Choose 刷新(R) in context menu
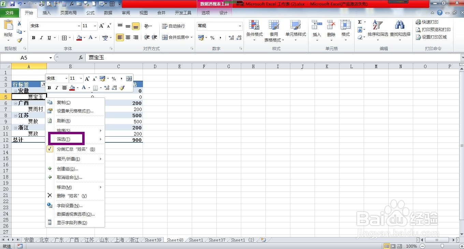This screenshot has height=249, width=464. (75, 121)
